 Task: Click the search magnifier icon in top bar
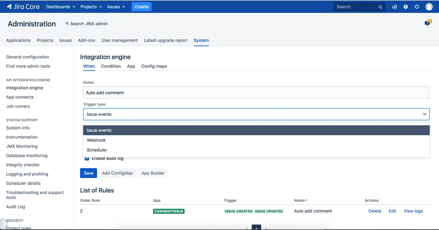380,7
